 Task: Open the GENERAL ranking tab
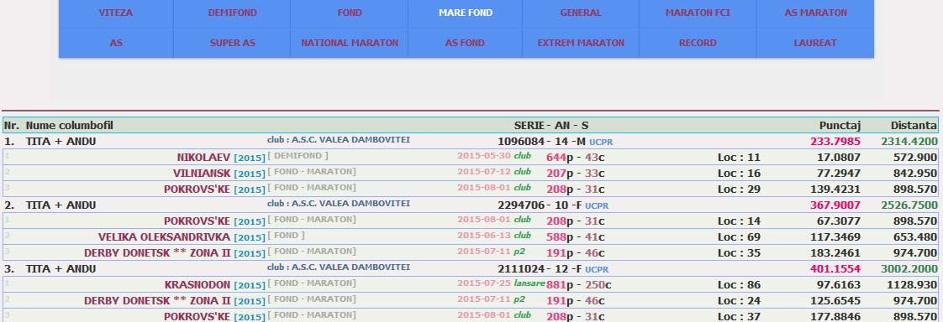581,13
